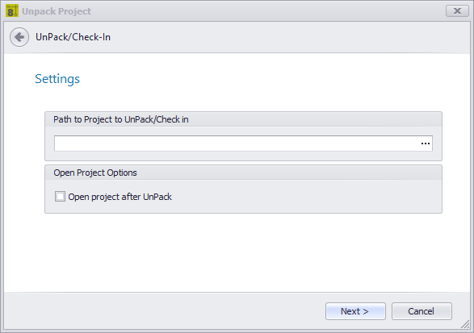
Task: Enable Open project after UnPack checkbox
Action: 60,197
